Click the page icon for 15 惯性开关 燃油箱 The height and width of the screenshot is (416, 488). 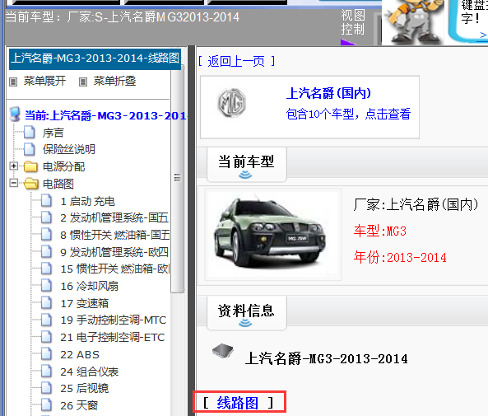tap(46, 269)
